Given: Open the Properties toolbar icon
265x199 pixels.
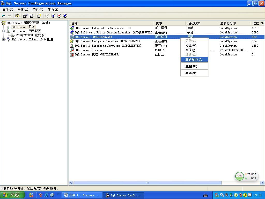Looking at the screenshot, I should tap(25, 16).
